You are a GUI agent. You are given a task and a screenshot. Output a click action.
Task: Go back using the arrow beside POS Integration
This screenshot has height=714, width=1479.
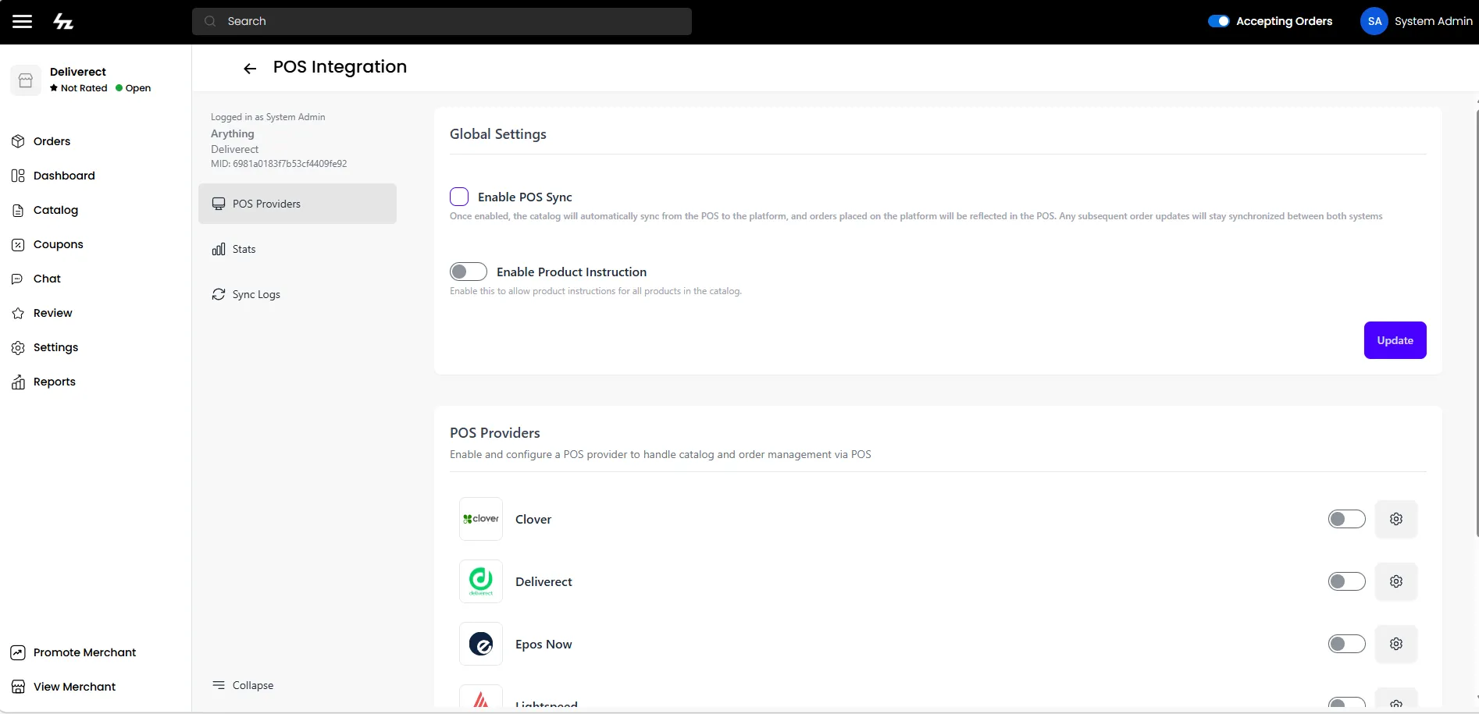[x=250, y=69]
